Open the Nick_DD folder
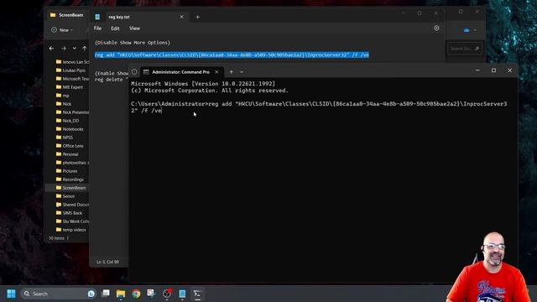The height and width of the screenshot is (302, 537). click(x=67, y=121)
